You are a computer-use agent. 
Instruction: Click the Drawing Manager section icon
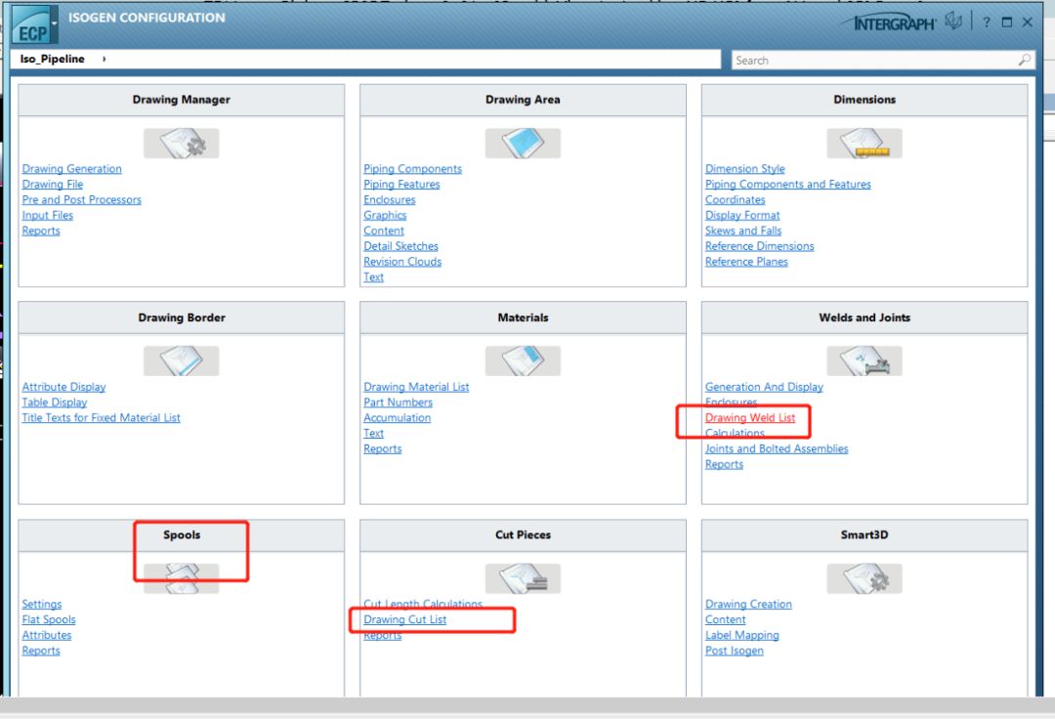click(181, 144)
